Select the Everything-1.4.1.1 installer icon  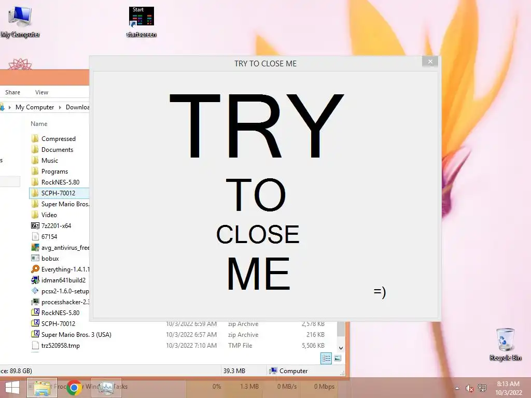click(x=35, y=269)
